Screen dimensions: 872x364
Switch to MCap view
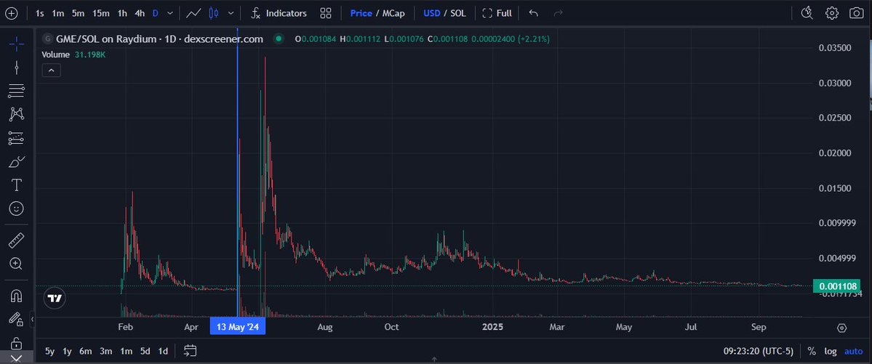[393, 13]
